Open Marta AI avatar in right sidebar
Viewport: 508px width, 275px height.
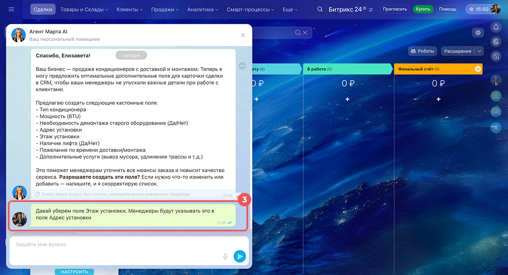[x=496, y=80]
